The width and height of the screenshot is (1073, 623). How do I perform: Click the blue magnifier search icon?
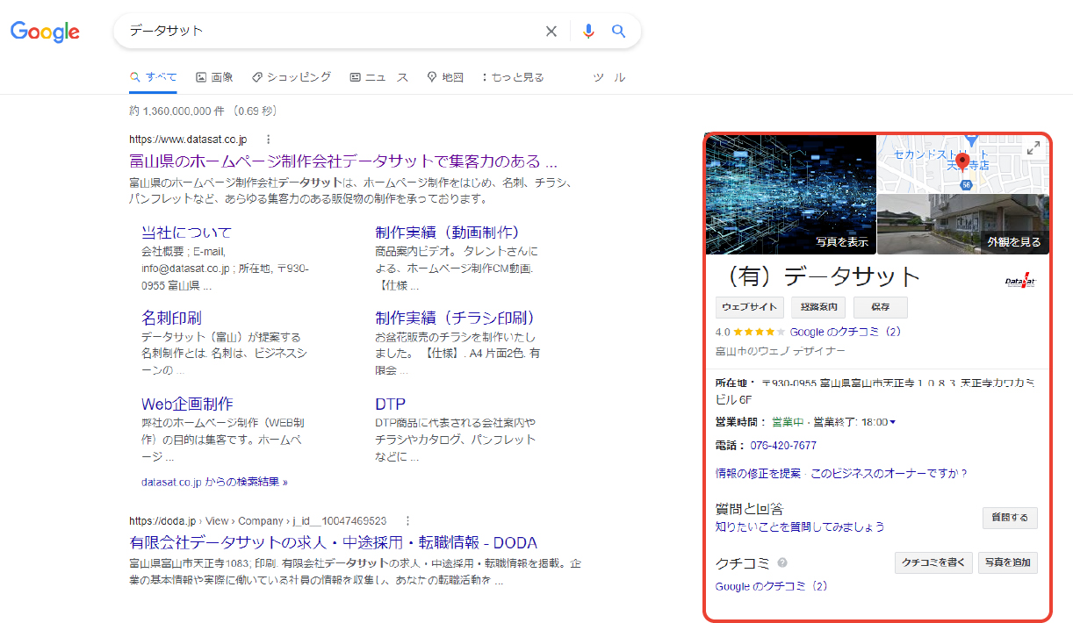619,32
